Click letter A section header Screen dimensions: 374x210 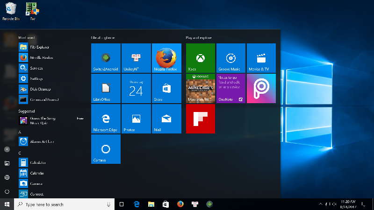pyautogui.click(x=20, y=132)
